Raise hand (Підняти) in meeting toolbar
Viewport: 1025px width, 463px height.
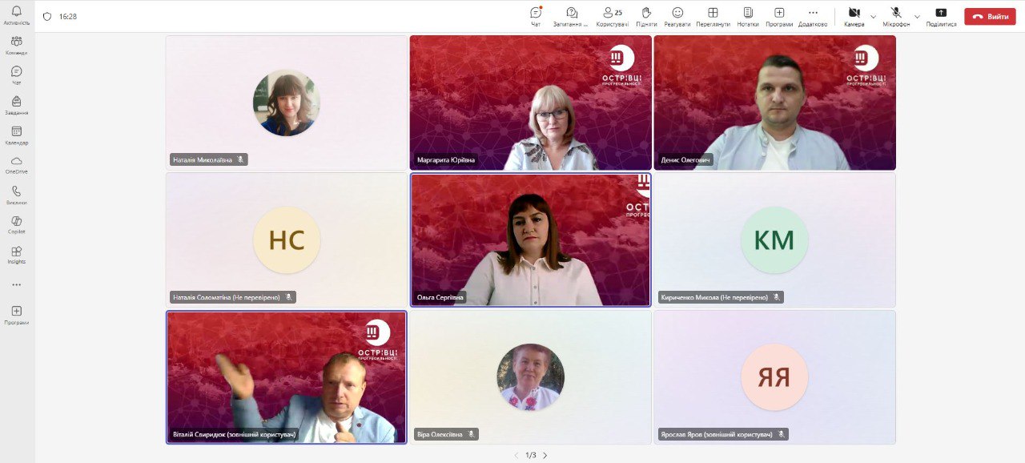pos(647,16)
